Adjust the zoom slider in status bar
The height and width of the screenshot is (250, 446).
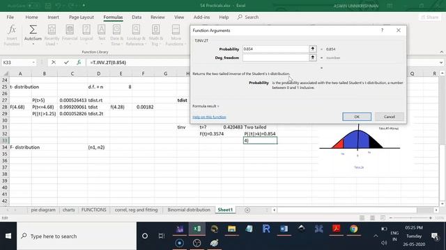[410, 217]
